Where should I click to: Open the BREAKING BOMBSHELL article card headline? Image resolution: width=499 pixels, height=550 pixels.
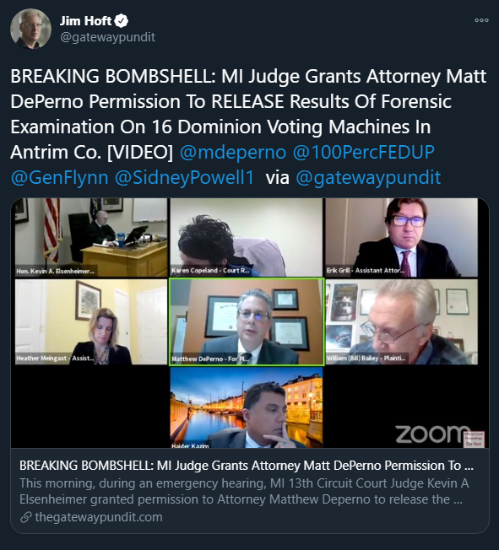[x=247, y=466]
